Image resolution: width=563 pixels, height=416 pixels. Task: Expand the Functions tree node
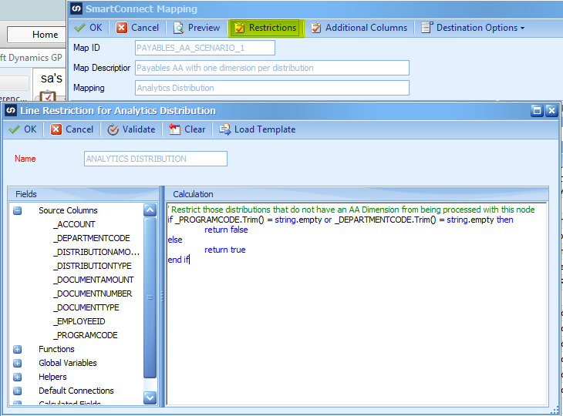click(17, 349)
